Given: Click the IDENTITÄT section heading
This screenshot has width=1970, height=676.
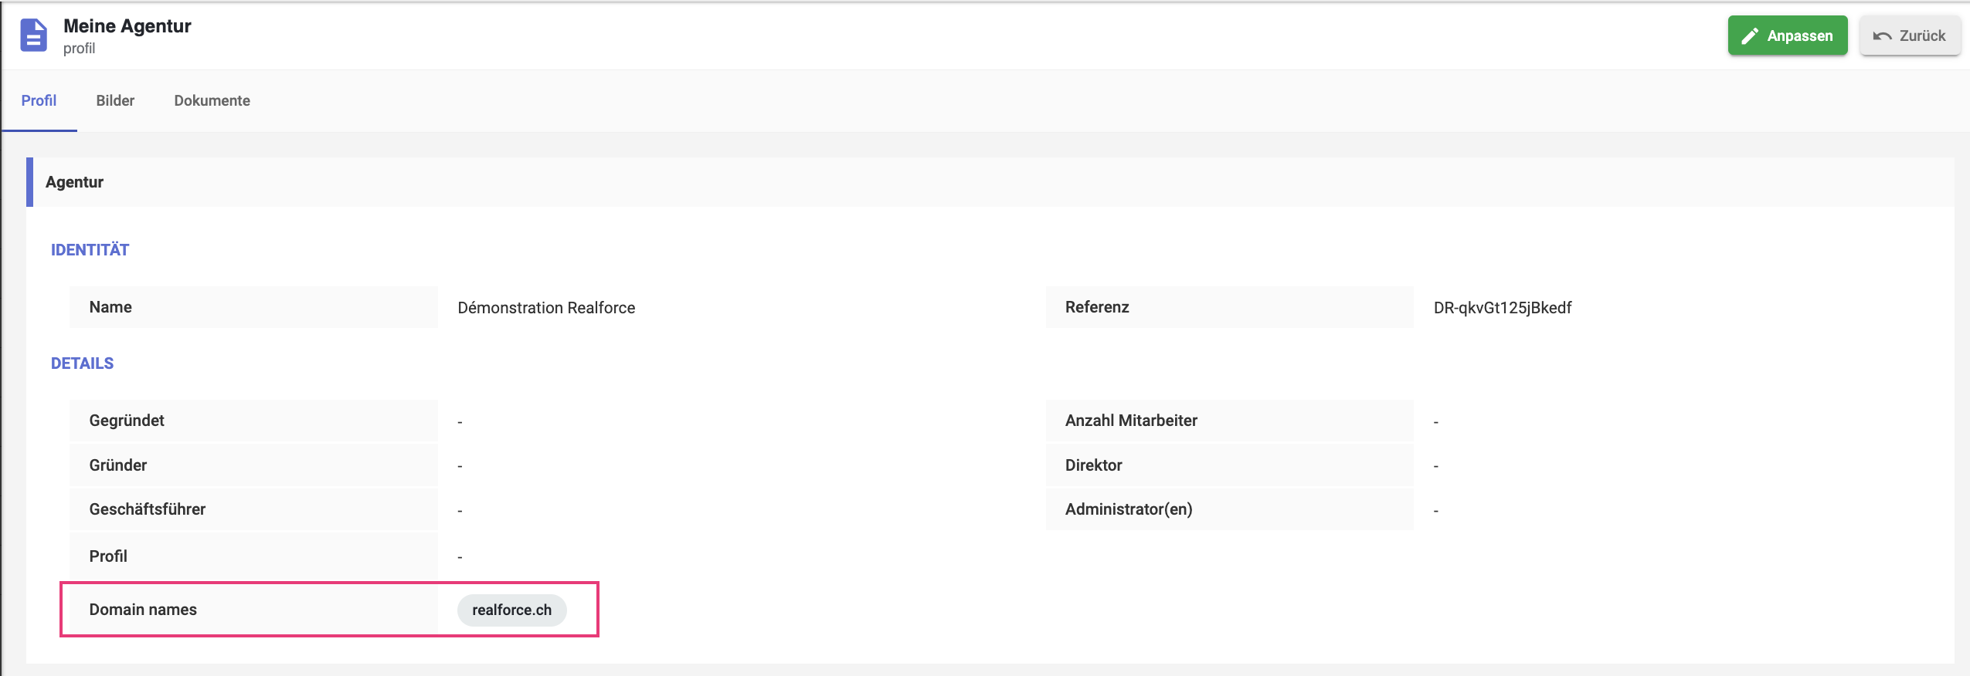Looking at the screenshot, I should (90, 250).
